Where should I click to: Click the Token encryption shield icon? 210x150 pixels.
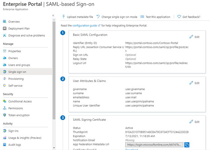coord(5,115)
